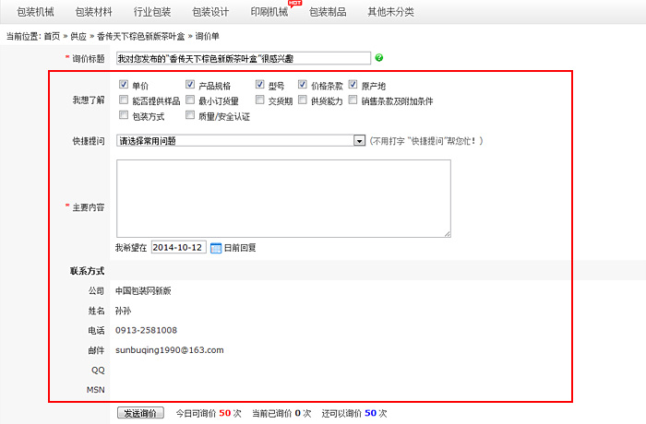Open the 快捷提问 common questions dropdown

pyautogui.click(x=241, y=141)
